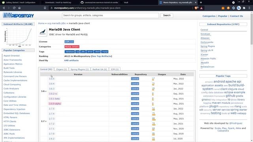Click MariaDB seal logo thumbnail

[43, 32]
